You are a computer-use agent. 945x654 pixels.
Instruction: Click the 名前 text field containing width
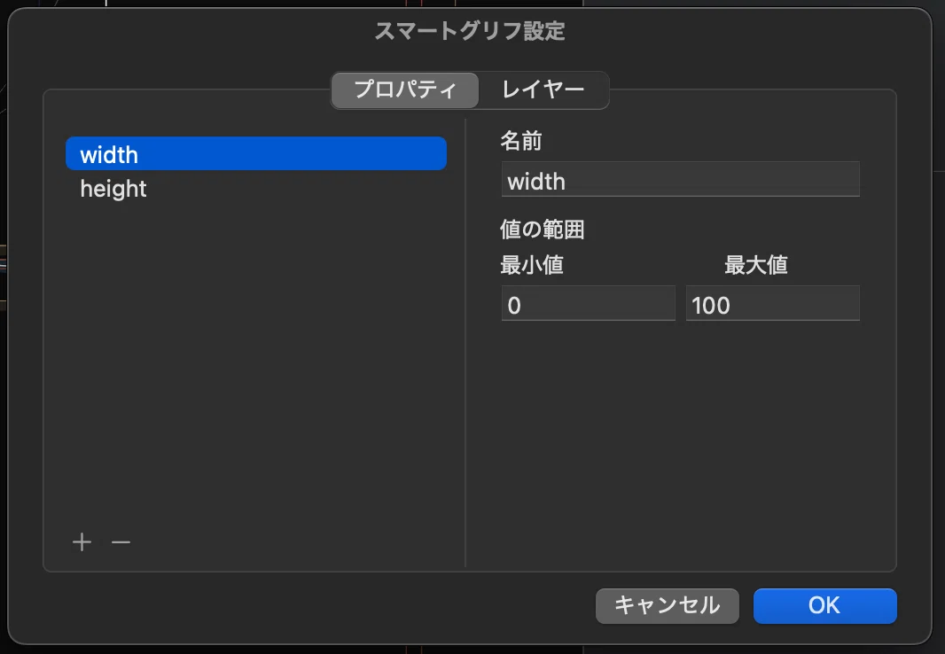point(681,179)
